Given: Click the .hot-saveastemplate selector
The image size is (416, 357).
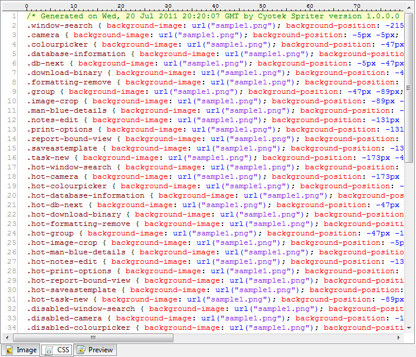Looking at the screenshot, I should pyautogui.click(x=71, y=290).
